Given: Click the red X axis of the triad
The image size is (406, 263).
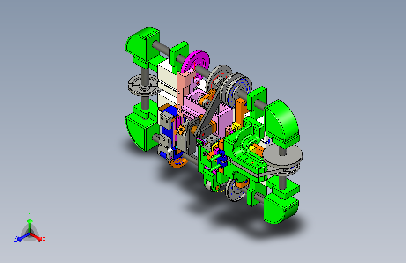Looking at the screenshot, I should pyautogui.click(x=36, y=236).
